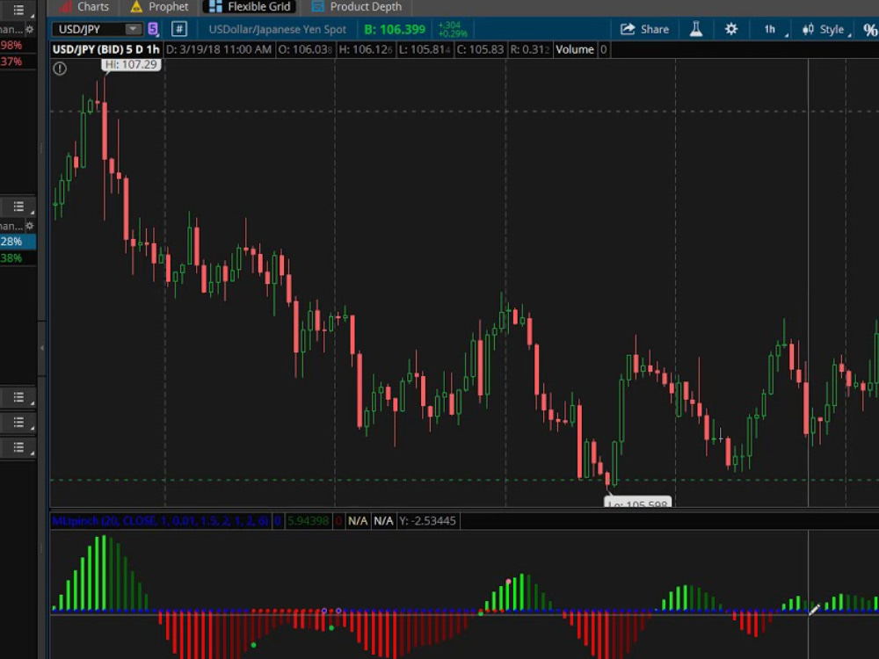This screenshot has width=879, height=659.
Task: Open the middle lower sidebar list icon
Action: [x=18, y=422]
